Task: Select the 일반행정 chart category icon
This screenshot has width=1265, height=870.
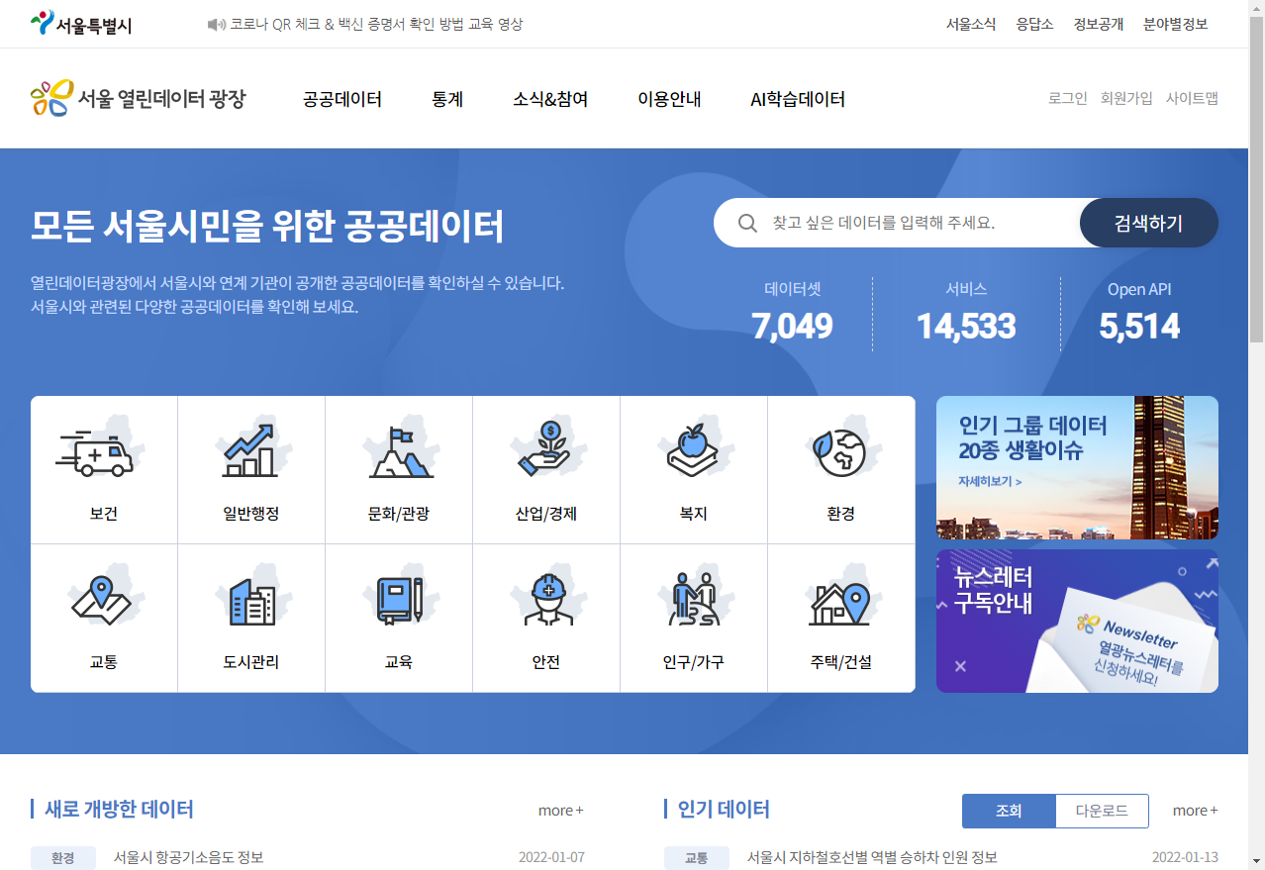Action: click(x=250, y=452)
